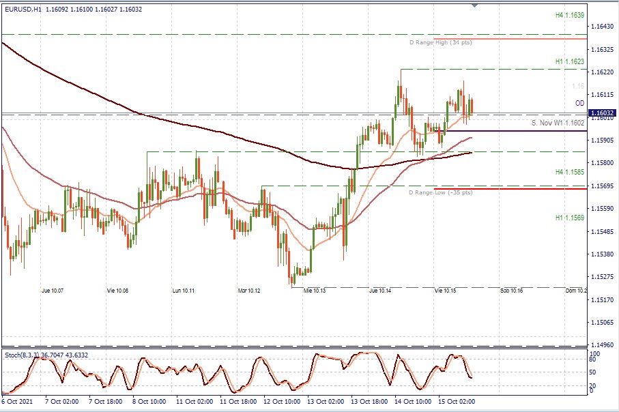Click price axis value 1.14960
Viewport: 619px width, 412px height.
pyautogui.click(x=603, y=345)
